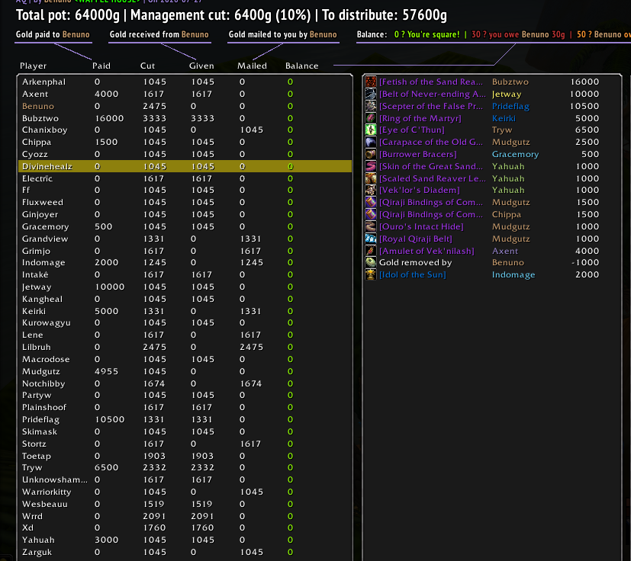Viewport: 631px width, 561px height.
Task: Click the -1000 gold removed amount
Action: (585, 262)
